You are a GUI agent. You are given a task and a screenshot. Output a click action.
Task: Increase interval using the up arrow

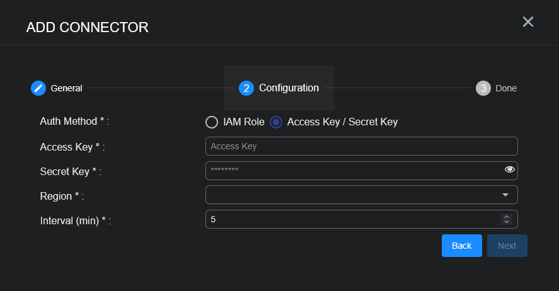pyautogui.click(x=506, y=216)
